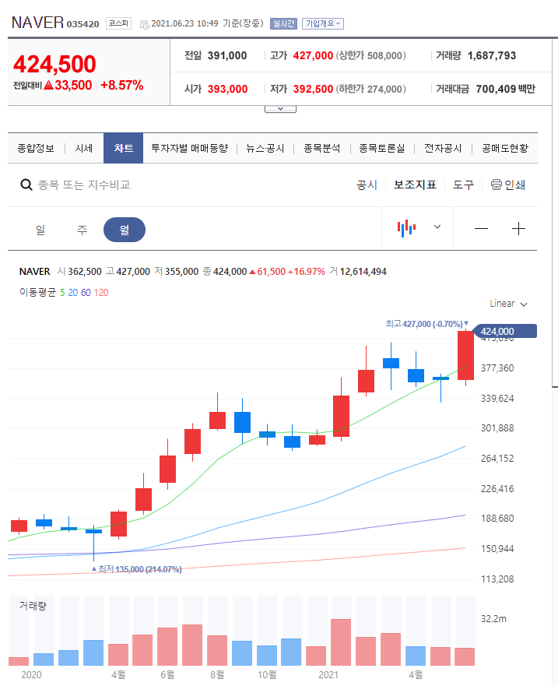Click the 시가 393,000 value
The image size is (558, 686).
pyautogui.click(x=227, y=89)
